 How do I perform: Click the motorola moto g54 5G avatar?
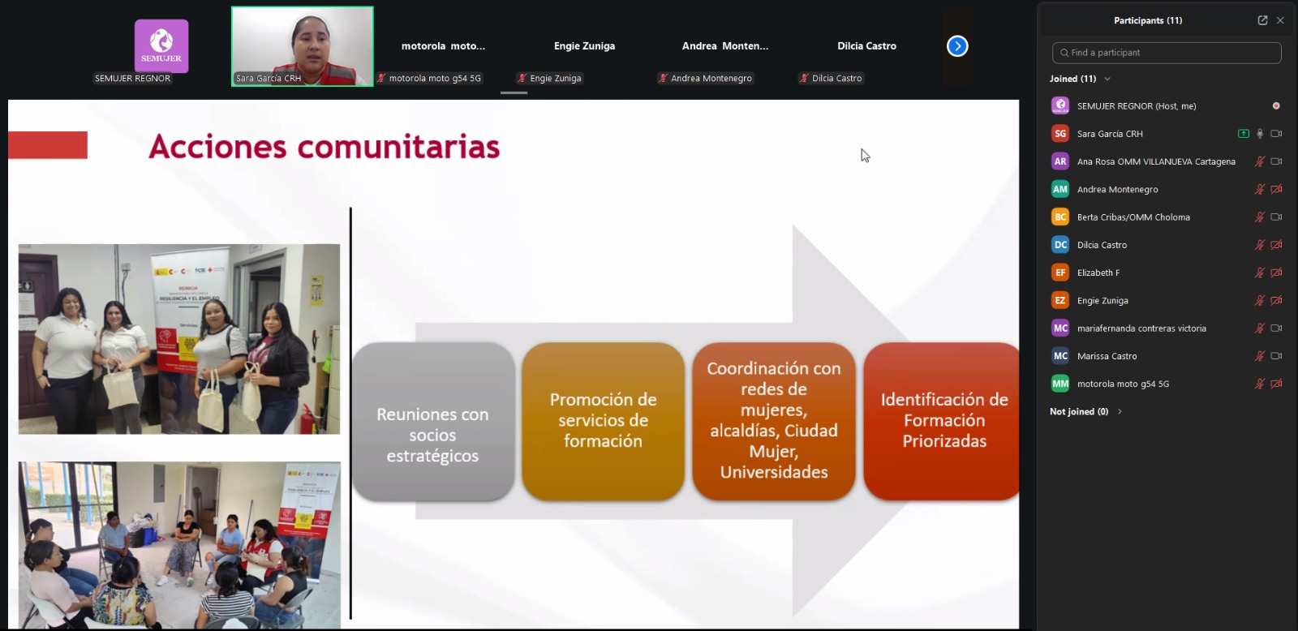[1060, 384]
